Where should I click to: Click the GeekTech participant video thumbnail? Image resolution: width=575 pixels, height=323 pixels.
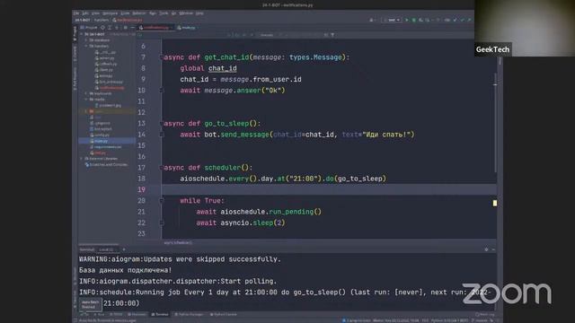[x=525, y=28]
